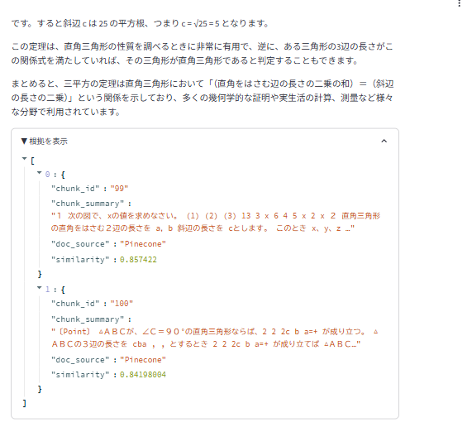Collapse JSON item 0 triangle

point(39,173)
